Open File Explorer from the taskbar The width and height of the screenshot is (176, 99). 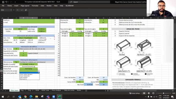[37, 97]
